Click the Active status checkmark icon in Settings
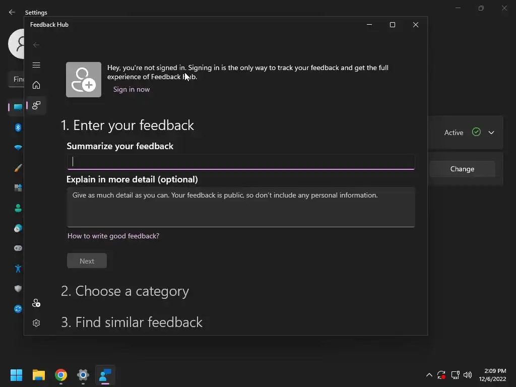 pos(476,132)
